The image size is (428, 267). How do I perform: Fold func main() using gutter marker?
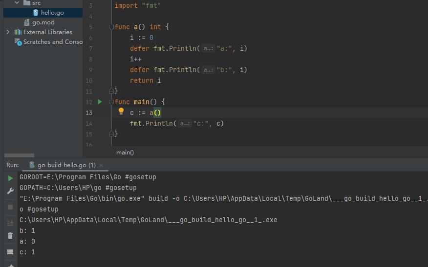(111, 102)
